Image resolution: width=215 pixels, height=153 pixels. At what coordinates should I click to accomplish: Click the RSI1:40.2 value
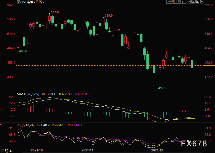click(x=43, y=125)
